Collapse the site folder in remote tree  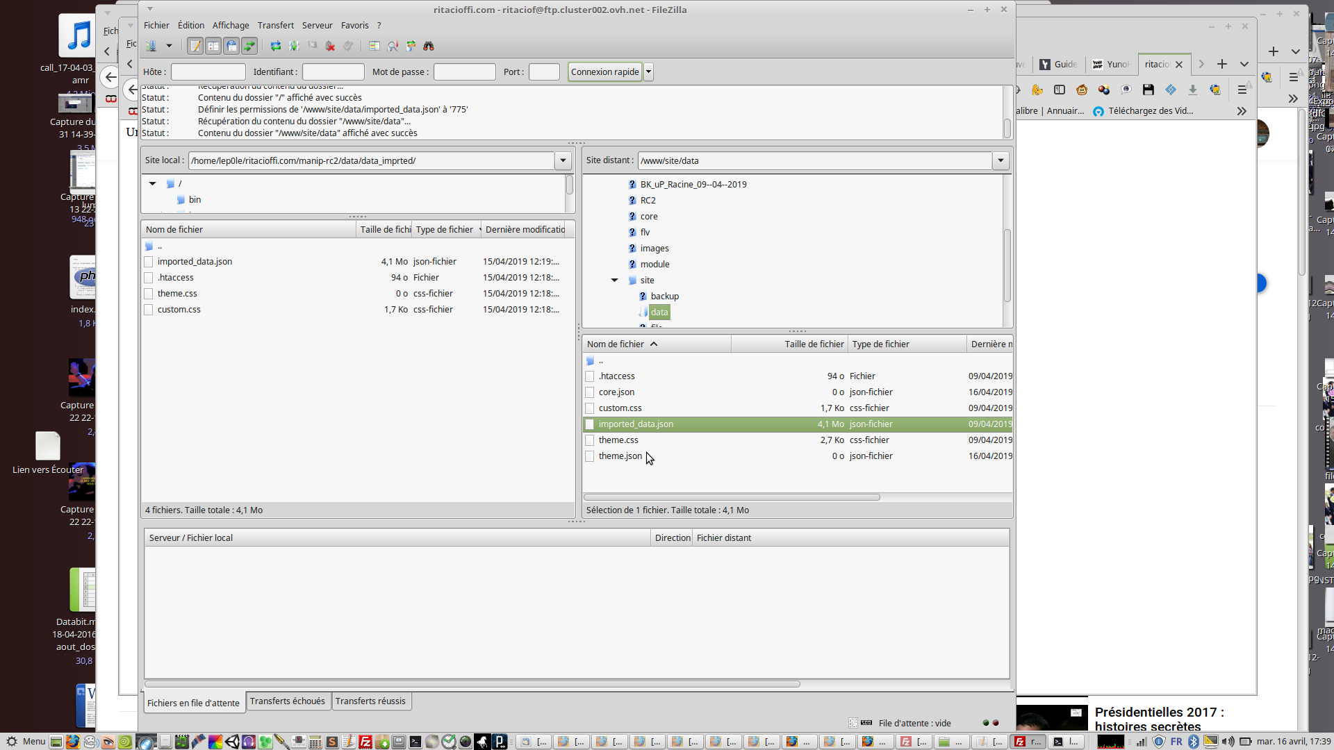pyautogui.click(x=615, y=281)
